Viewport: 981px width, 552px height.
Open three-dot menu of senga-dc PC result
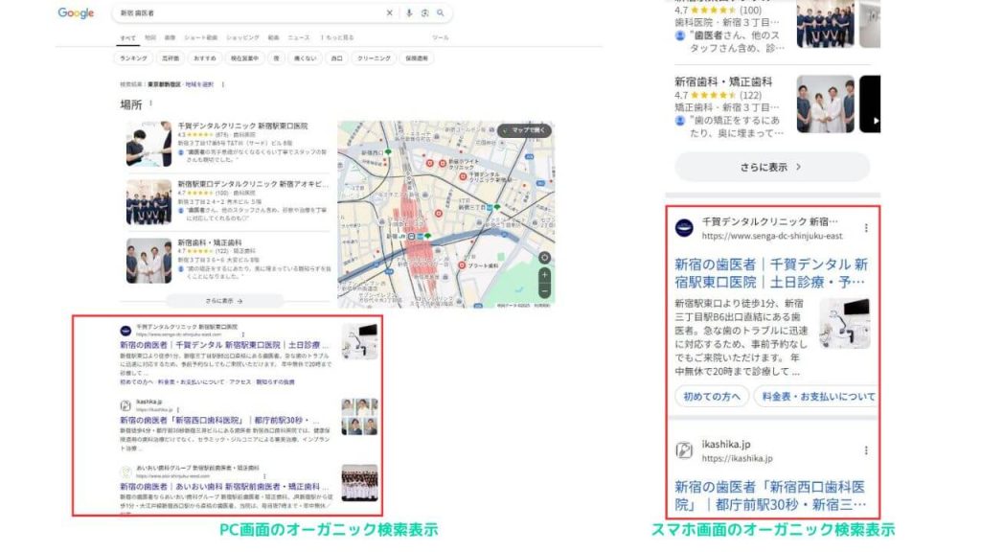click(x=243, y=334)
